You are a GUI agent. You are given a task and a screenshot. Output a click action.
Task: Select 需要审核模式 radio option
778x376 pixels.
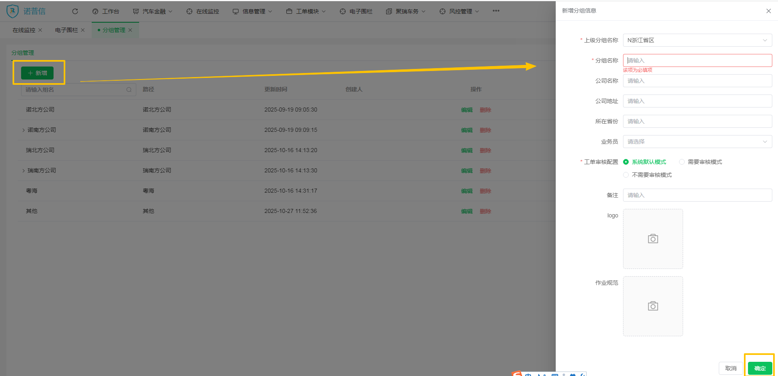click(682, 162)
